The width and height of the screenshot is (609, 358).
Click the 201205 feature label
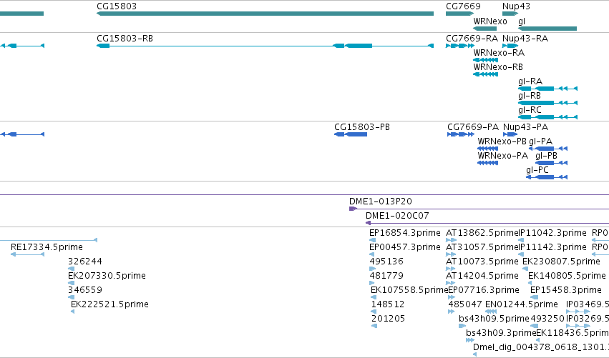click(x=388, y=319)
